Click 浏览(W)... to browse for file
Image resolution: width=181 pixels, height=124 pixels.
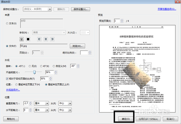click(77, 46)
